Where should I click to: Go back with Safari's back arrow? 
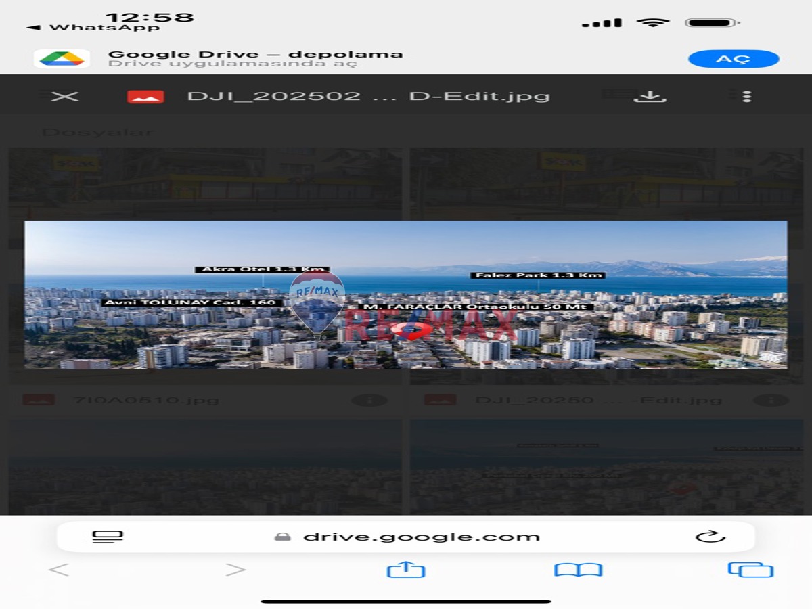(x=59, y=570)
